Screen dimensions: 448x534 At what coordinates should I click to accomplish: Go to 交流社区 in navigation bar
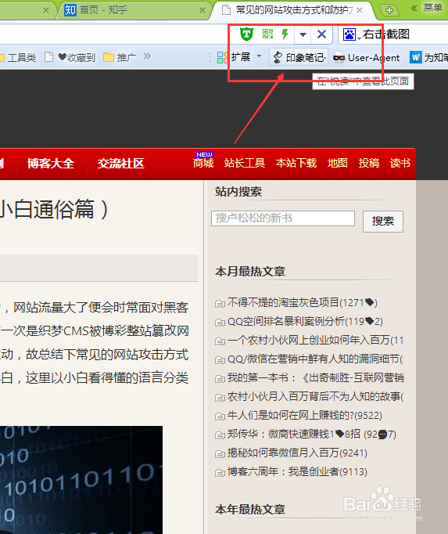[120, 164]
